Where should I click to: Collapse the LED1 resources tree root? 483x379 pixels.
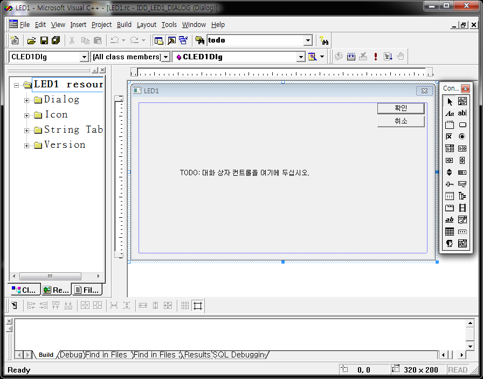pyautogui.click(x=16, y=85)
